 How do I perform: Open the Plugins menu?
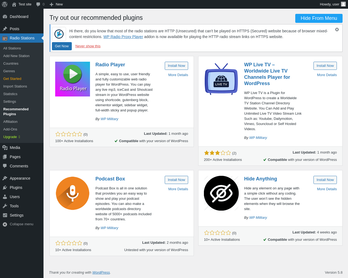(16, 188)
